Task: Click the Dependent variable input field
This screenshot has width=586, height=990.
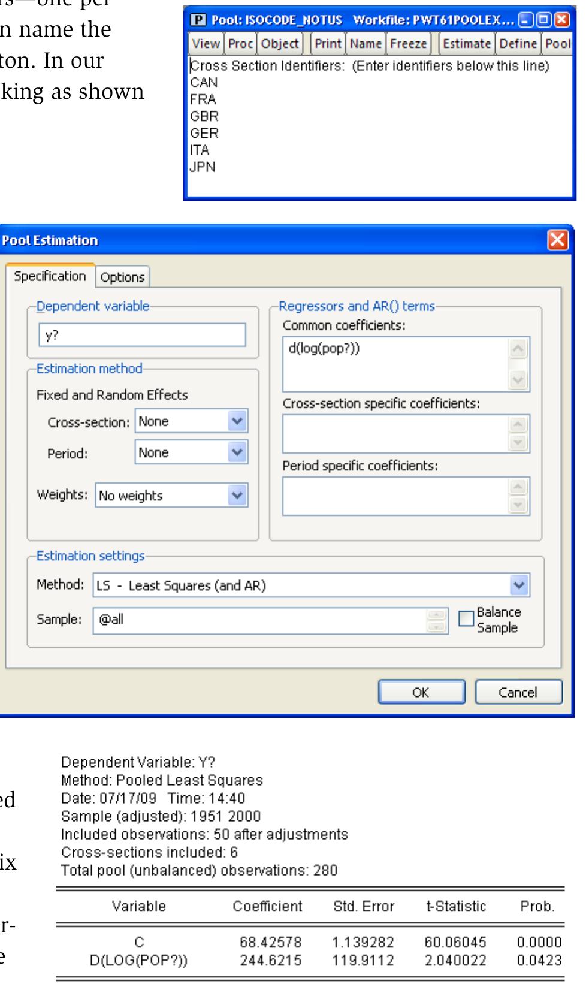Action: [x=142, y=336]
